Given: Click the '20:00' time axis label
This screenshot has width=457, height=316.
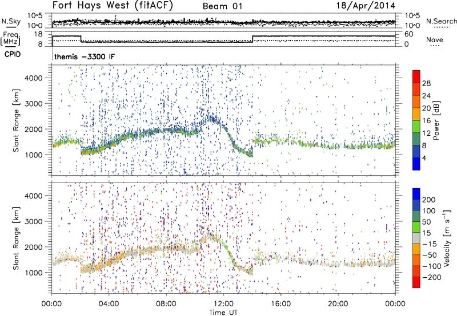Looking at the screenshot, I should click(338, 304).
